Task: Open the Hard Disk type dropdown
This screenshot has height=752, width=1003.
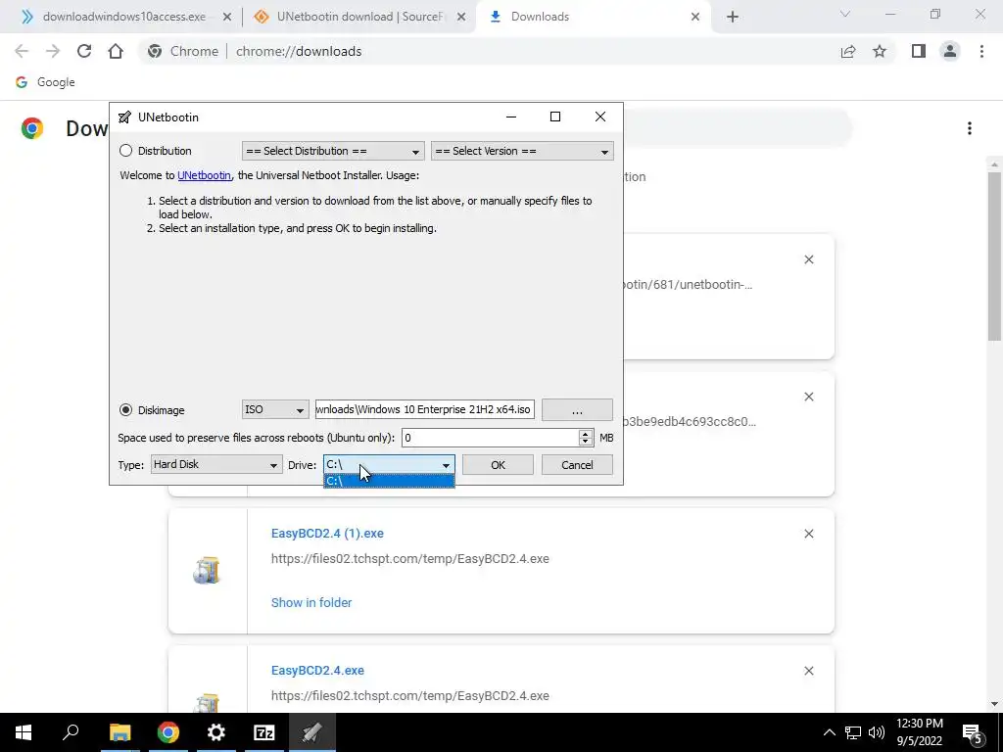Action: coord(216,465)
